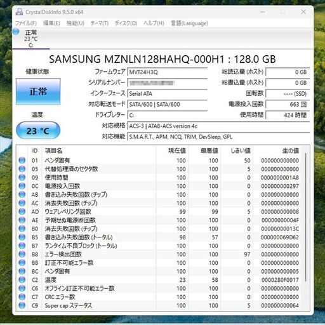Click the status icon for row B0 消去失敗回数
325x325 pixels.
22,229
